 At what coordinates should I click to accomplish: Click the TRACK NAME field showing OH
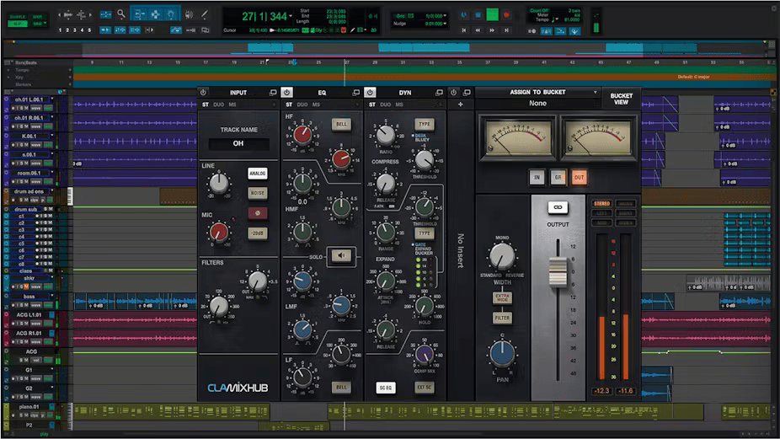pos(238,143)
